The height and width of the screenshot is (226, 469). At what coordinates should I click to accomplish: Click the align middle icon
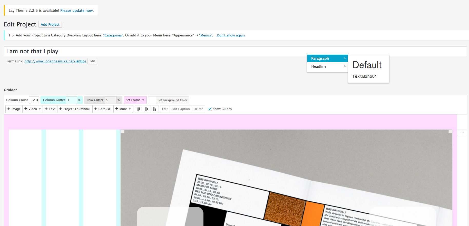pos(147,109)
